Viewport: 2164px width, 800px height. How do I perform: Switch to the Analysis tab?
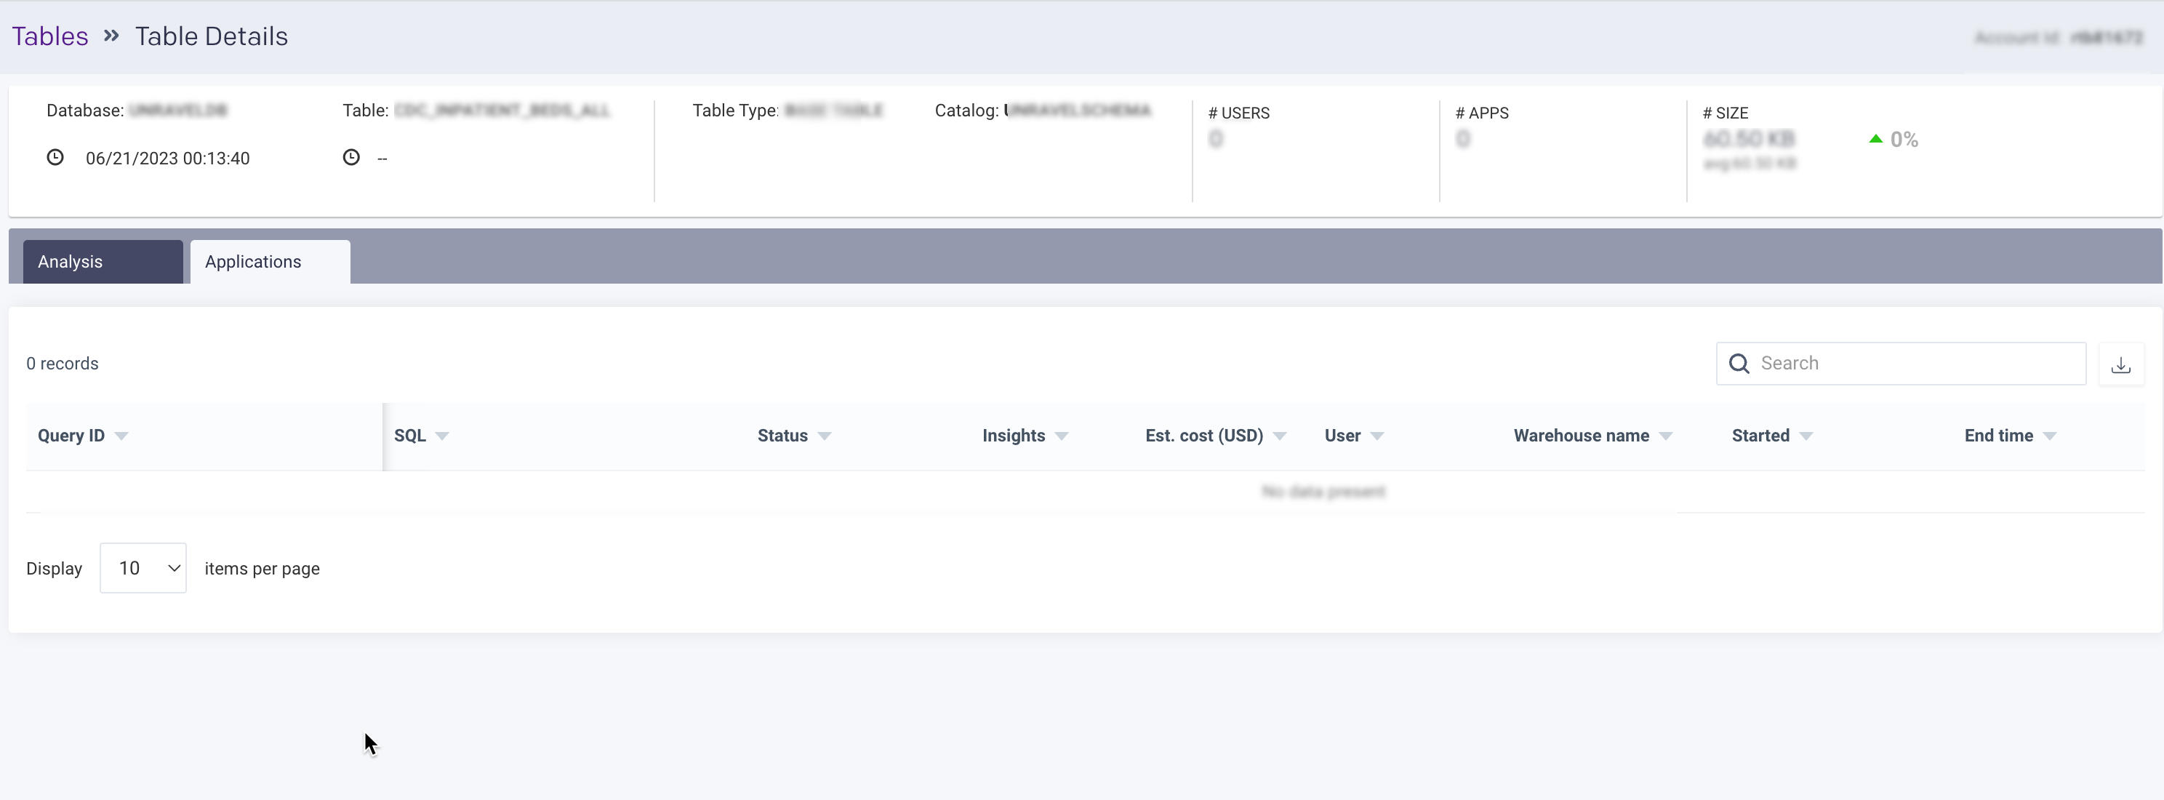71,261
